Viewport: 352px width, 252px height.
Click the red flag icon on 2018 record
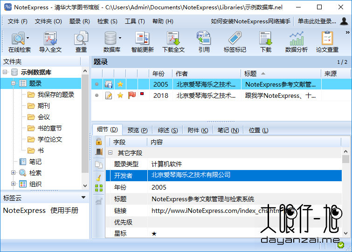[132, 95]
